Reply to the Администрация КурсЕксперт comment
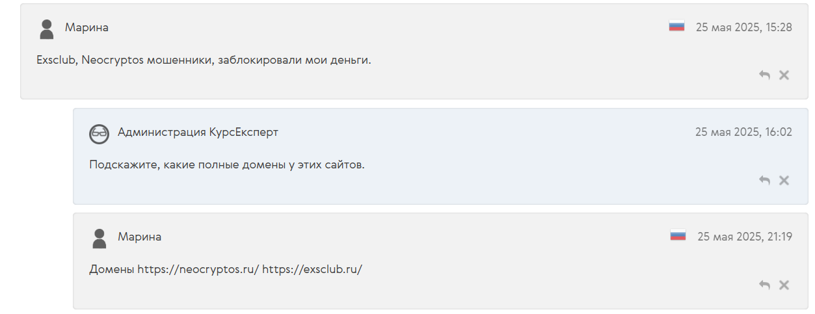815x314 pixels. [x=764, y=180]
